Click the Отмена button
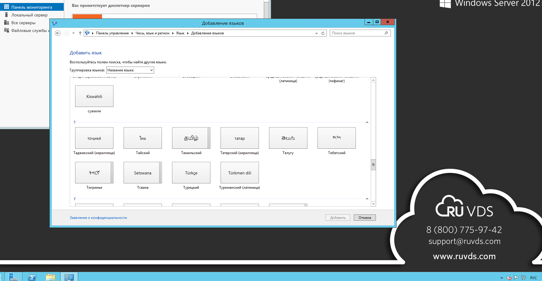The width and height of the screenshot is (542, 281). [x=365, y=218]
